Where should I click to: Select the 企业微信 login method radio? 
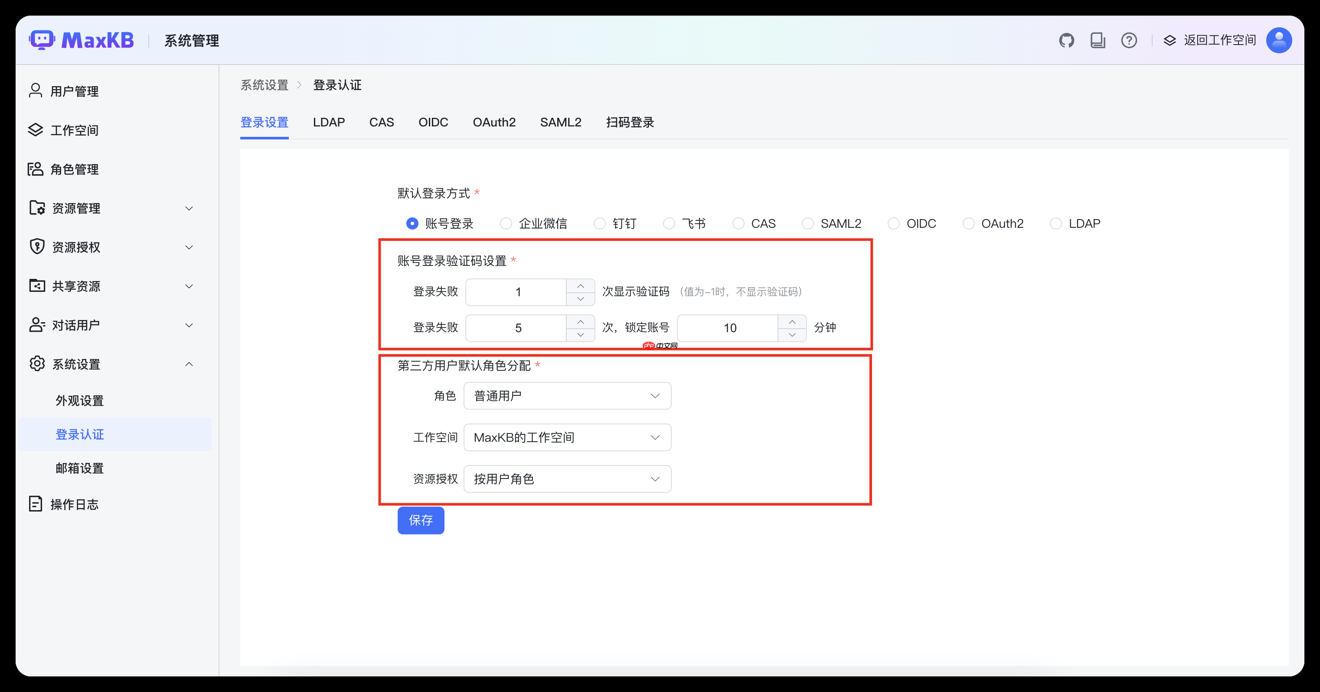pos(506,223)
